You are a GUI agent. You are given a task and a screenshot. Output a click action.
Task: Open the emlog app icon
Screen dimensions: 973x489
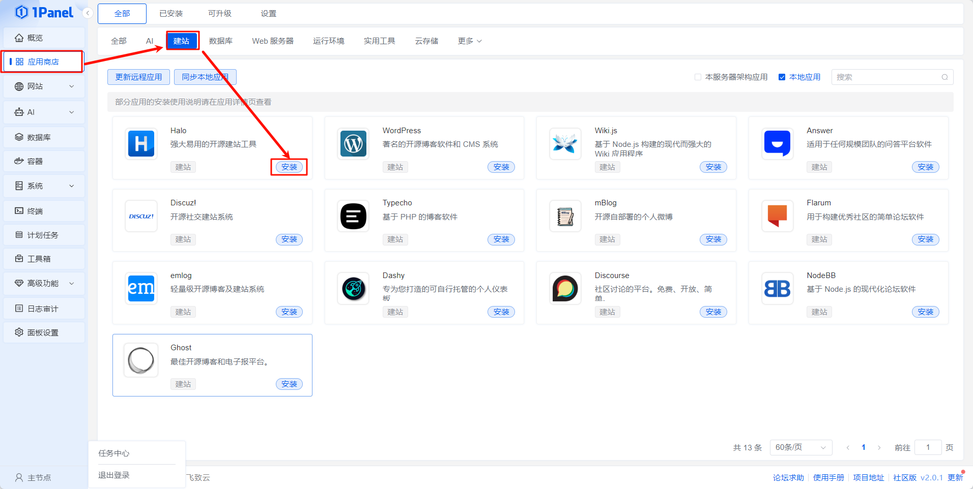click(x=141, y=288)
